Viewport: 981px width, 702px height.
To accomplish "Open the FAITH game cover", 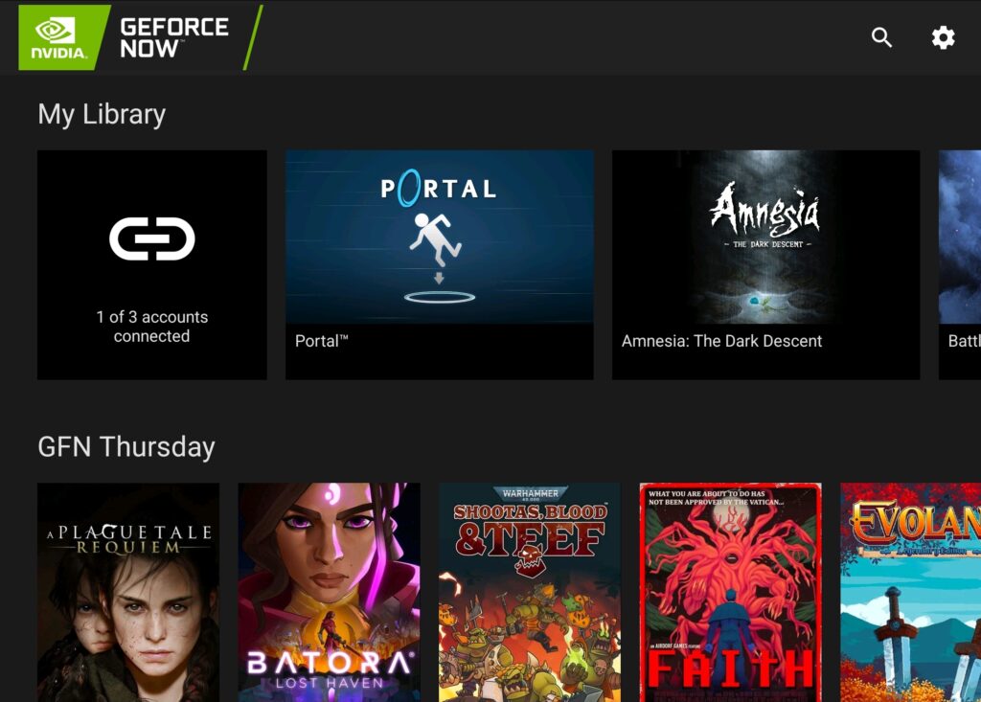I will [x=731, y=592].
